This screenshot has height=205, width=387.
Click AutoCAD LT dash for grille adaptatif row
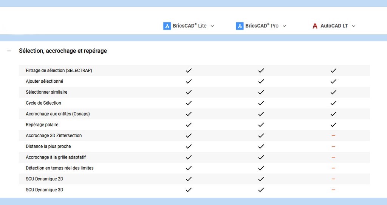[x=333, y=157]
